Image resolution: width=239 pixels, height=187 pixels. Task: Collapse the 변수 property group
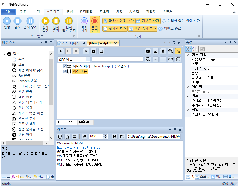[188, 96]
